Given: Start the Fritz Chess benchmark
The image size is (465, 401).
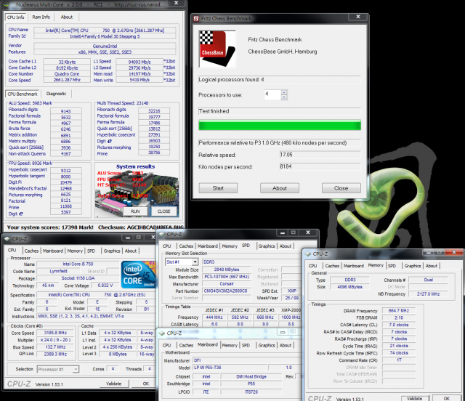Looking at the screenshot, I should coord(218,188).
